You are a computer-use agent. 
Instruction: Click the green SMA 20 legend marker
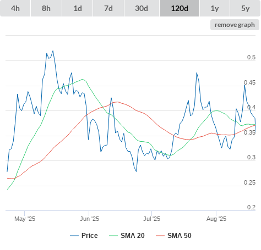pyautogui.click(x=113, y=236)
